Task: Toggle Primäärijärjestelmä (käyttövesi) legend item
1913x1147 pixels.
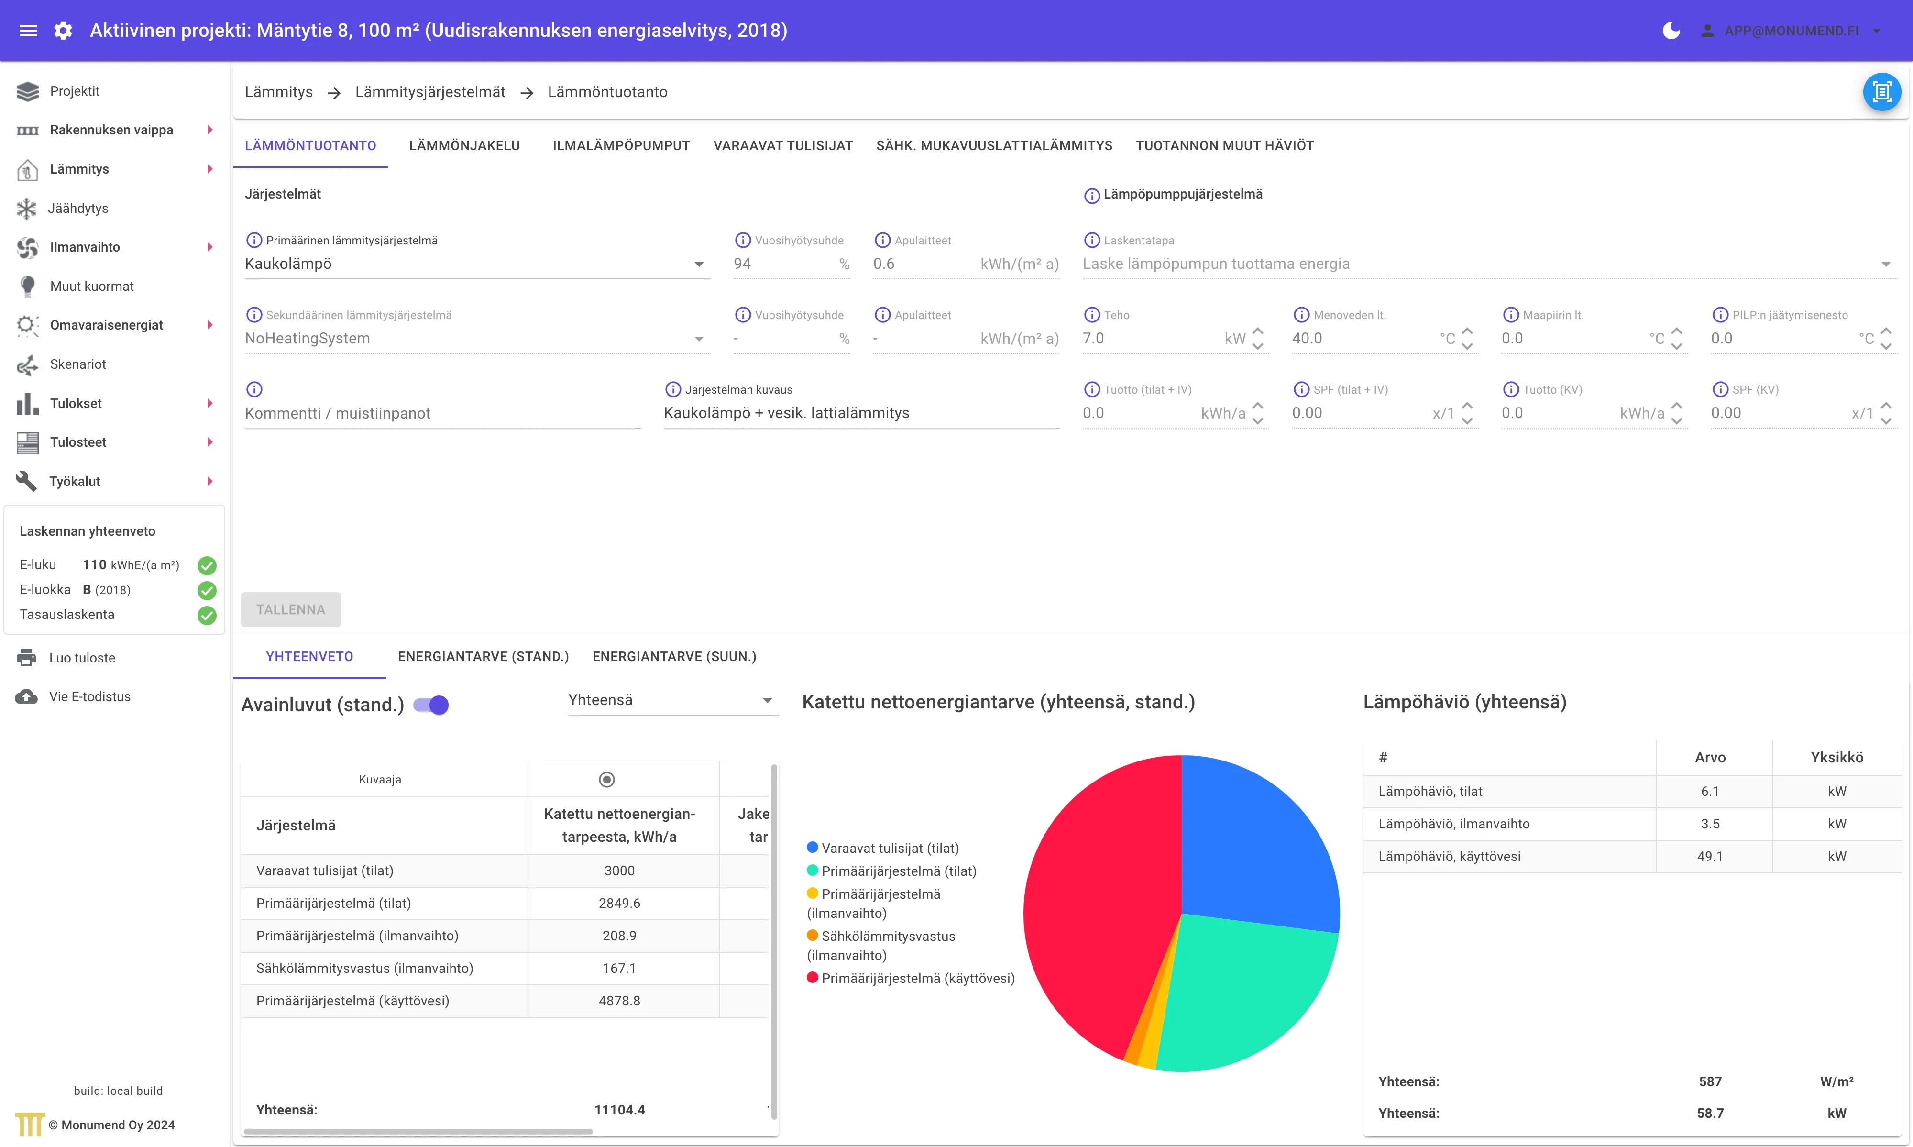Action: [910, 979]
